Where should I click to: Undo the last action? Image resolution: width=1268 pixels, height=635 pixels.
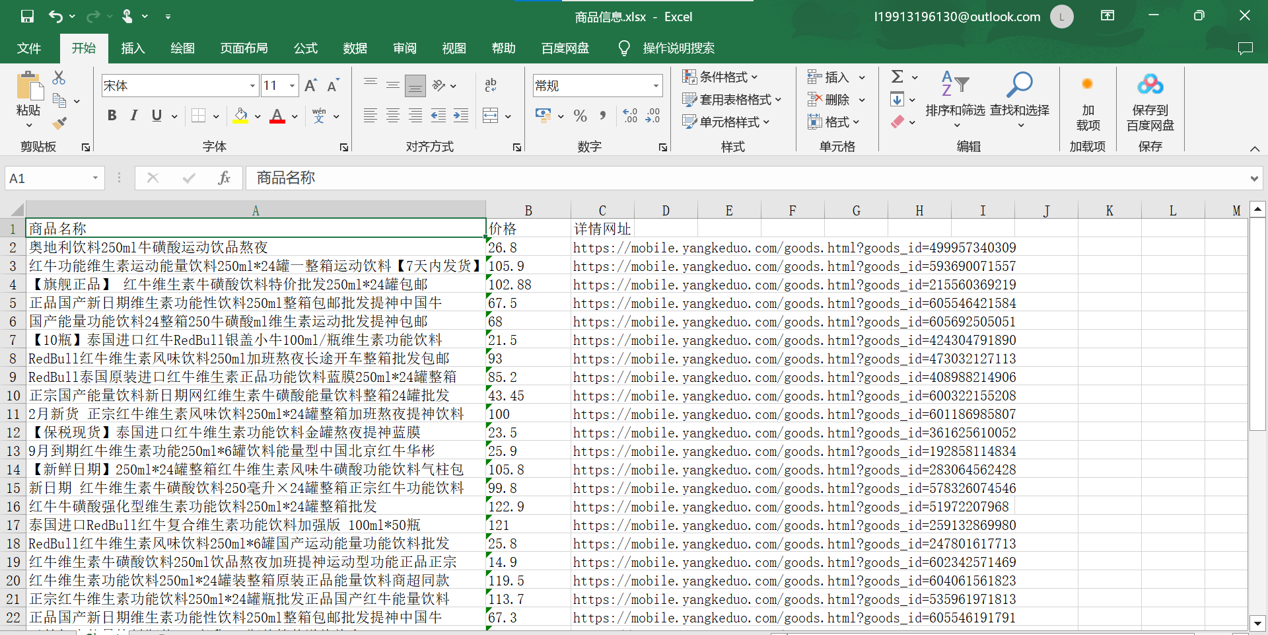[x=56, y=17]
